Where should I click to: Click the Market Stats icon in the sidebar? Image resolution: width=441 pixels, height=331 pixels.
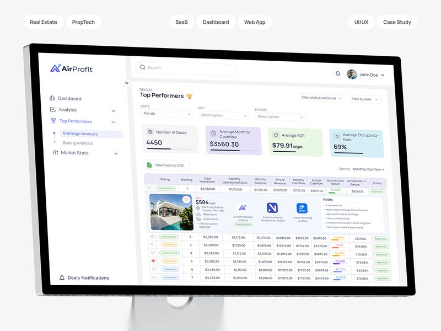(x=56, y=152)
